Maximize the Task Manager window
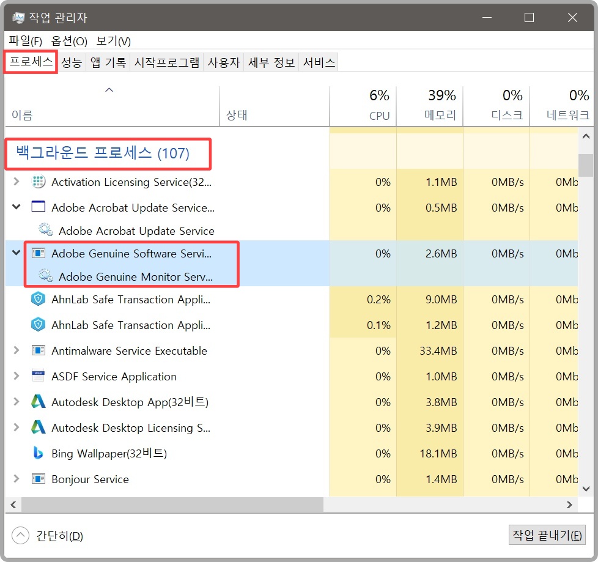598x562 pixels. click(529, 18)
